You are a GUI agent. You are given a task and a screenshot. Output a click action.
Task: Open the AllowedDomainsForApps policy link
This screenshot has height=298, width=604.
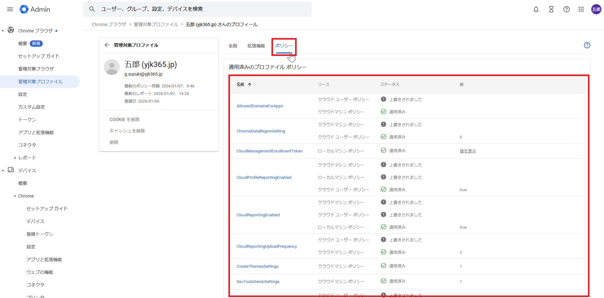260,106
